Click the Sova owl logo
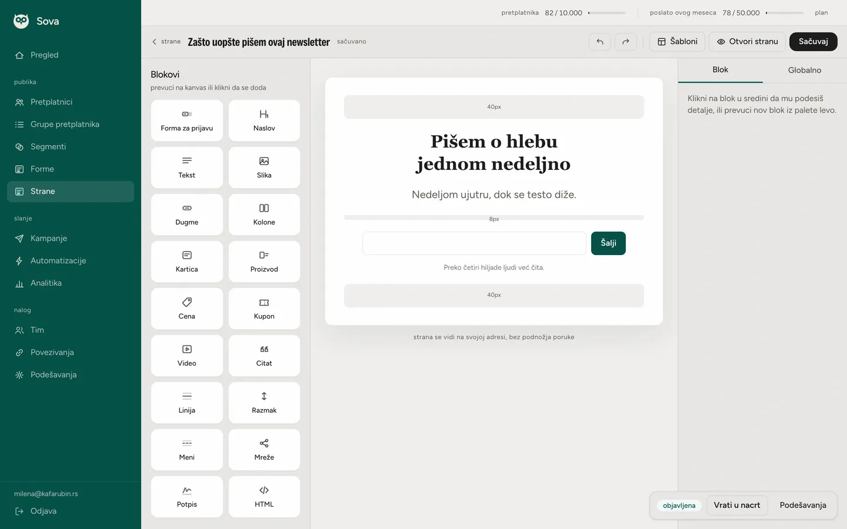Viewport: 847px width, 529px height. 21,21
